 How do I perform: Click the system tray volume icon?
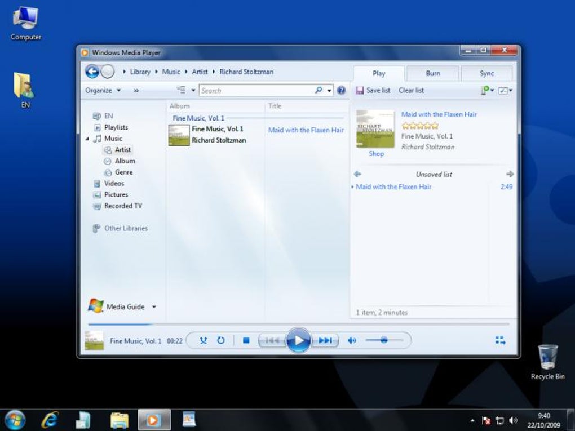pos(514,420)
